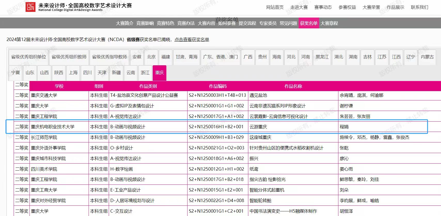Select the 山西 province tab
Screen dimensions: 441x216
click(x=44, y=73)
